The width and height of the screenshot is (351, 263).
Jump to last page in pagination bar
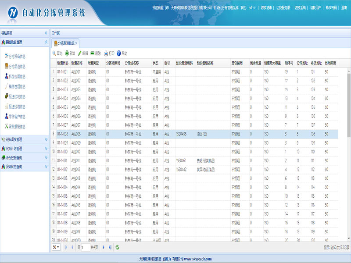coord(110,247)
